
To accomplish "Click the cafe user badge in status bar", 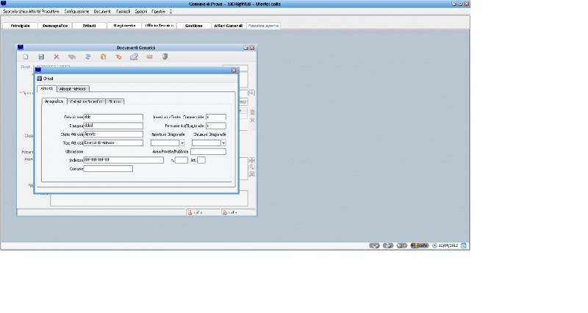I will [x=420, y=246].
